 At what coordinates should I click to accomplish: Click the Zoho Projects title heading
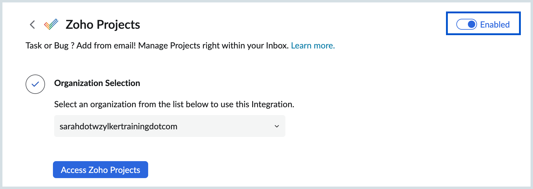(103, 25)
